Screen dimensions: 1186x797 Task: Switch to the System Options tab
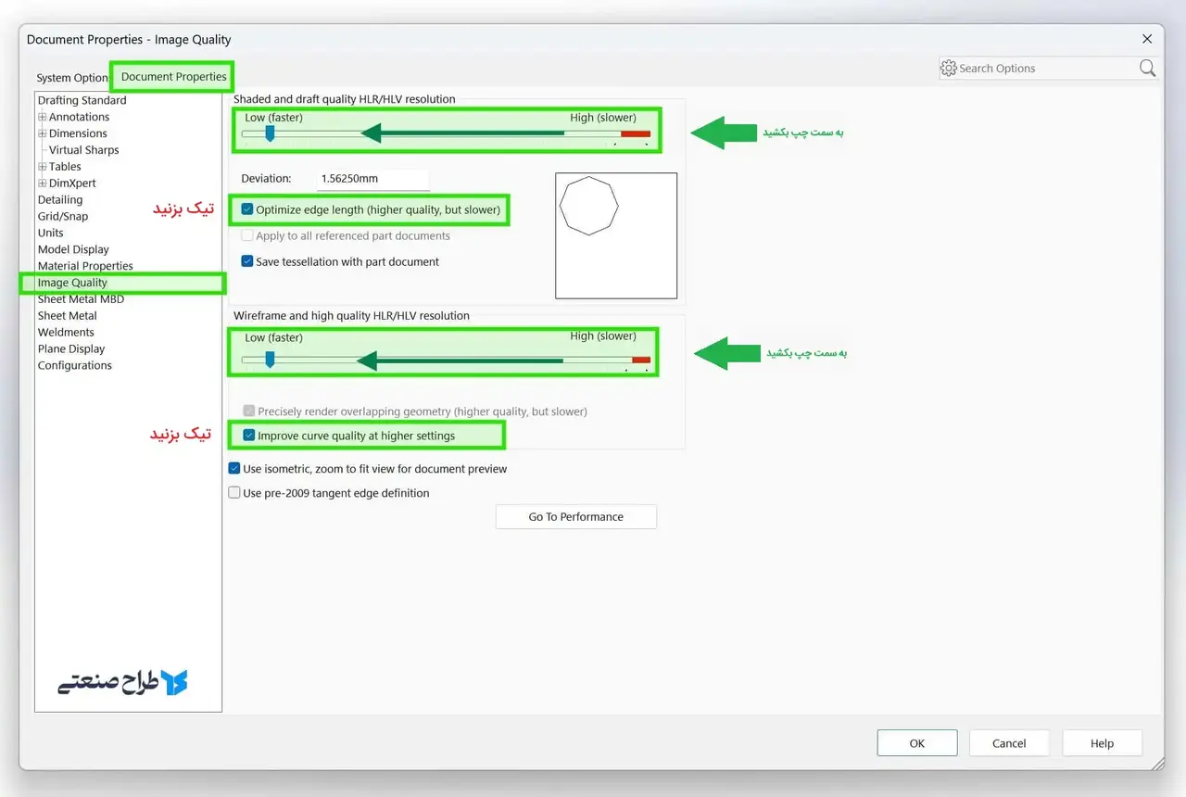(72, 78)
